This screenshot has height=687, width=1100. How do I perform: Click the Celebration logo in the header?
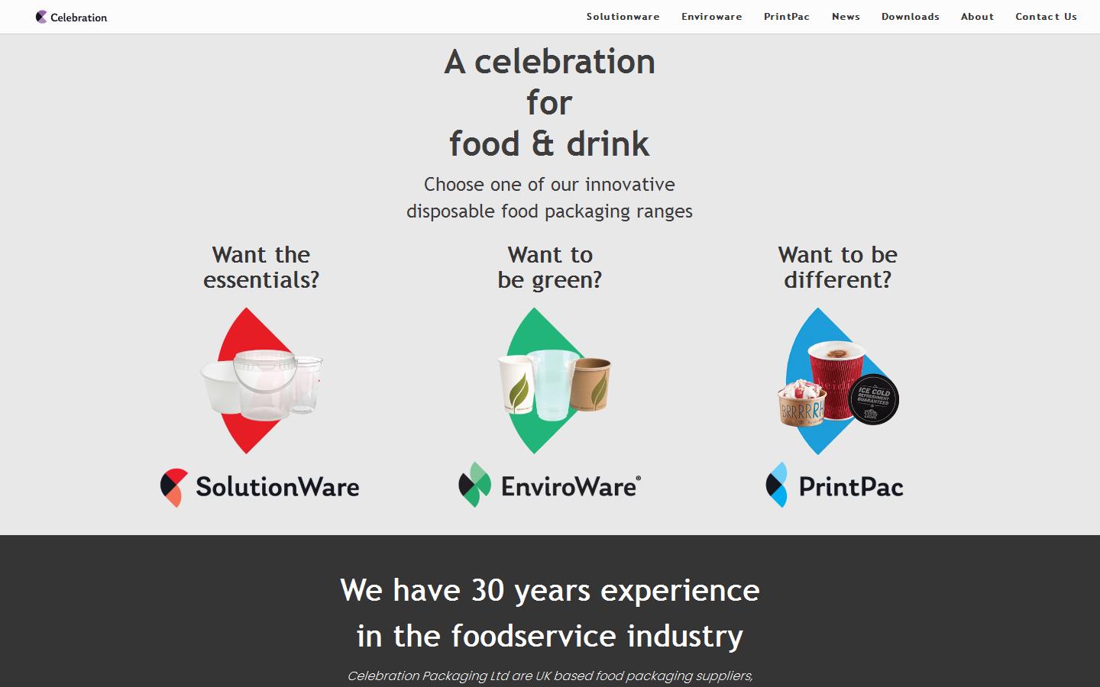click(x=71, y=16)
